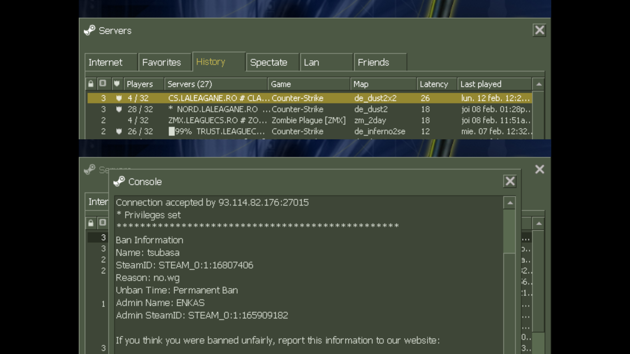Select ZMX.LEAGUECS.RO Zombie Plague server row
Image resolution: width=630 pixels, height=354 pixels.
(217, 120)
